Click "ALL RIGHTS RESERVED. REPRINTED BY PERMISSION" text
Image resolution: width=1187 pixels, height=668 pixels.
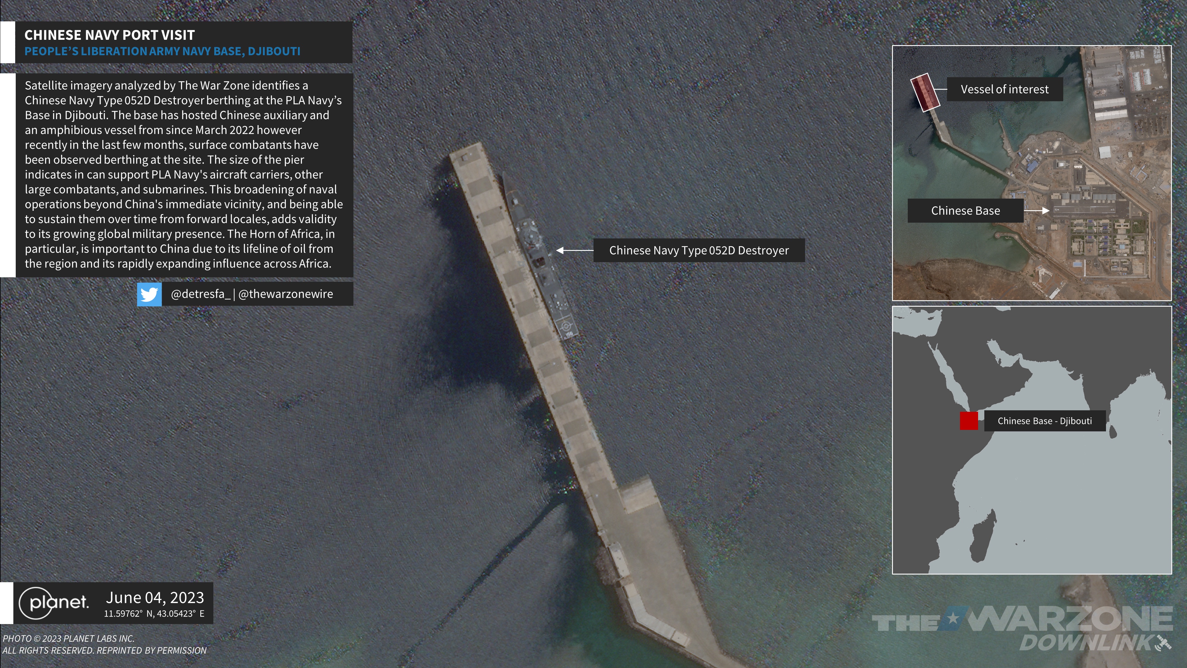[x=104, y=650]
